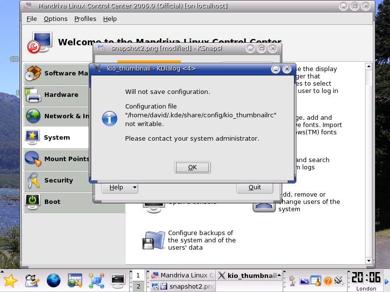Image resolution: width=390 pixels, height=292 pixels.
Task: Click the desktop monitor tray icon
Action: coord(304,281)
